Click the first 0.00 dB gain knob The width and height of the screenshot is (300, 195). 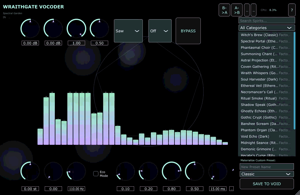coord(30,28)
